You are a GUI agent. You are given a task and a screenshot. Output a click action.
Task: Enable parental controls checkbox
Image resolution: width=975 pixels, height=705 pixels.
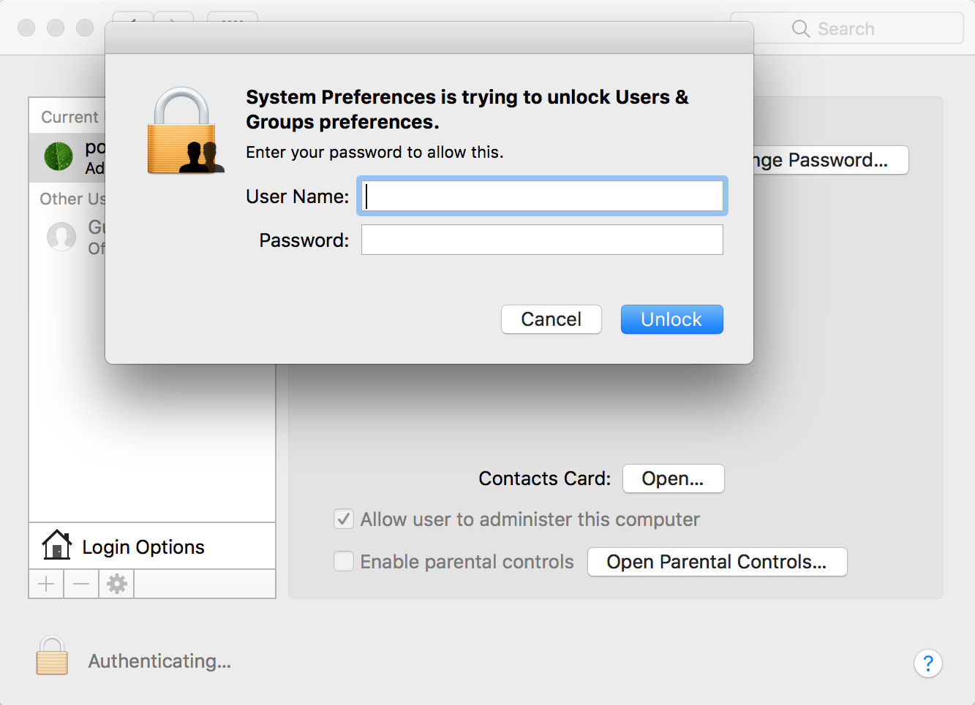pos(344,561)
